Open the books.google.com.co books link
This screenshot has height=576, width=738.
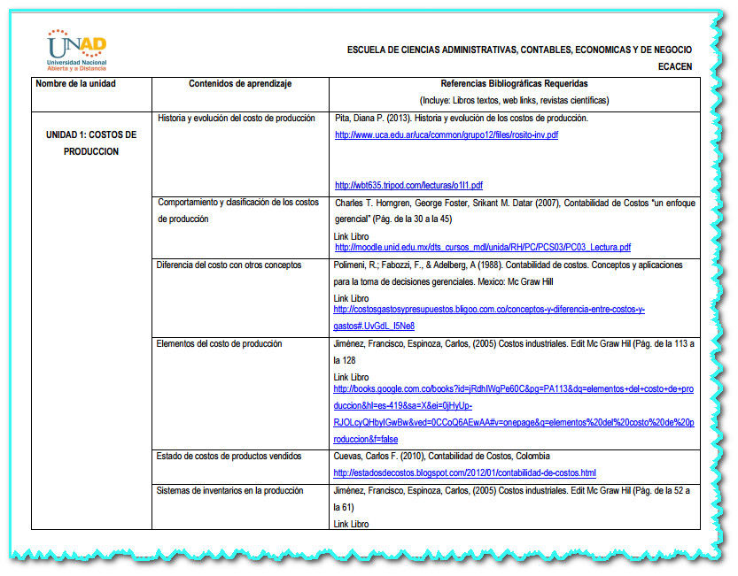[x=514, y=414]
